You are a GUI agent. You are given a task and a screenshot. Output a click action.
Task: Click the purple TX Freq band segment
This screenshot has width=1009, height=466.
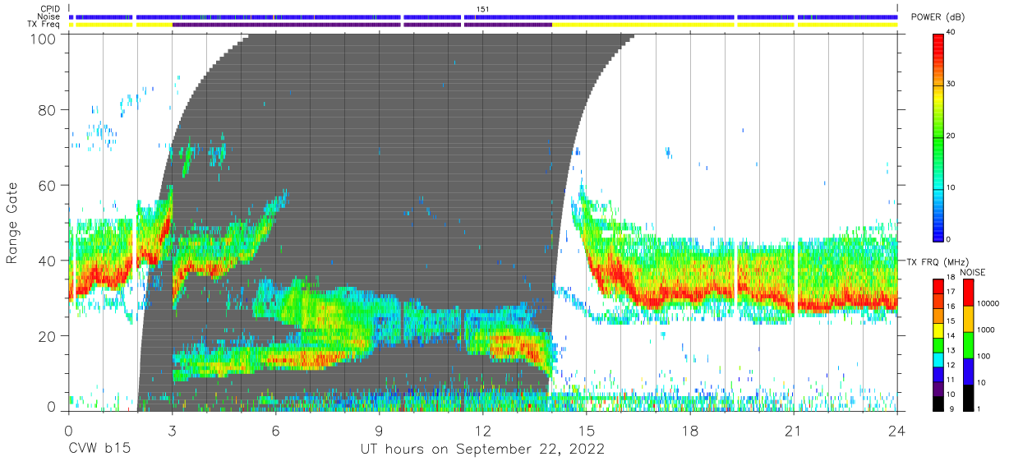point(362,25)
